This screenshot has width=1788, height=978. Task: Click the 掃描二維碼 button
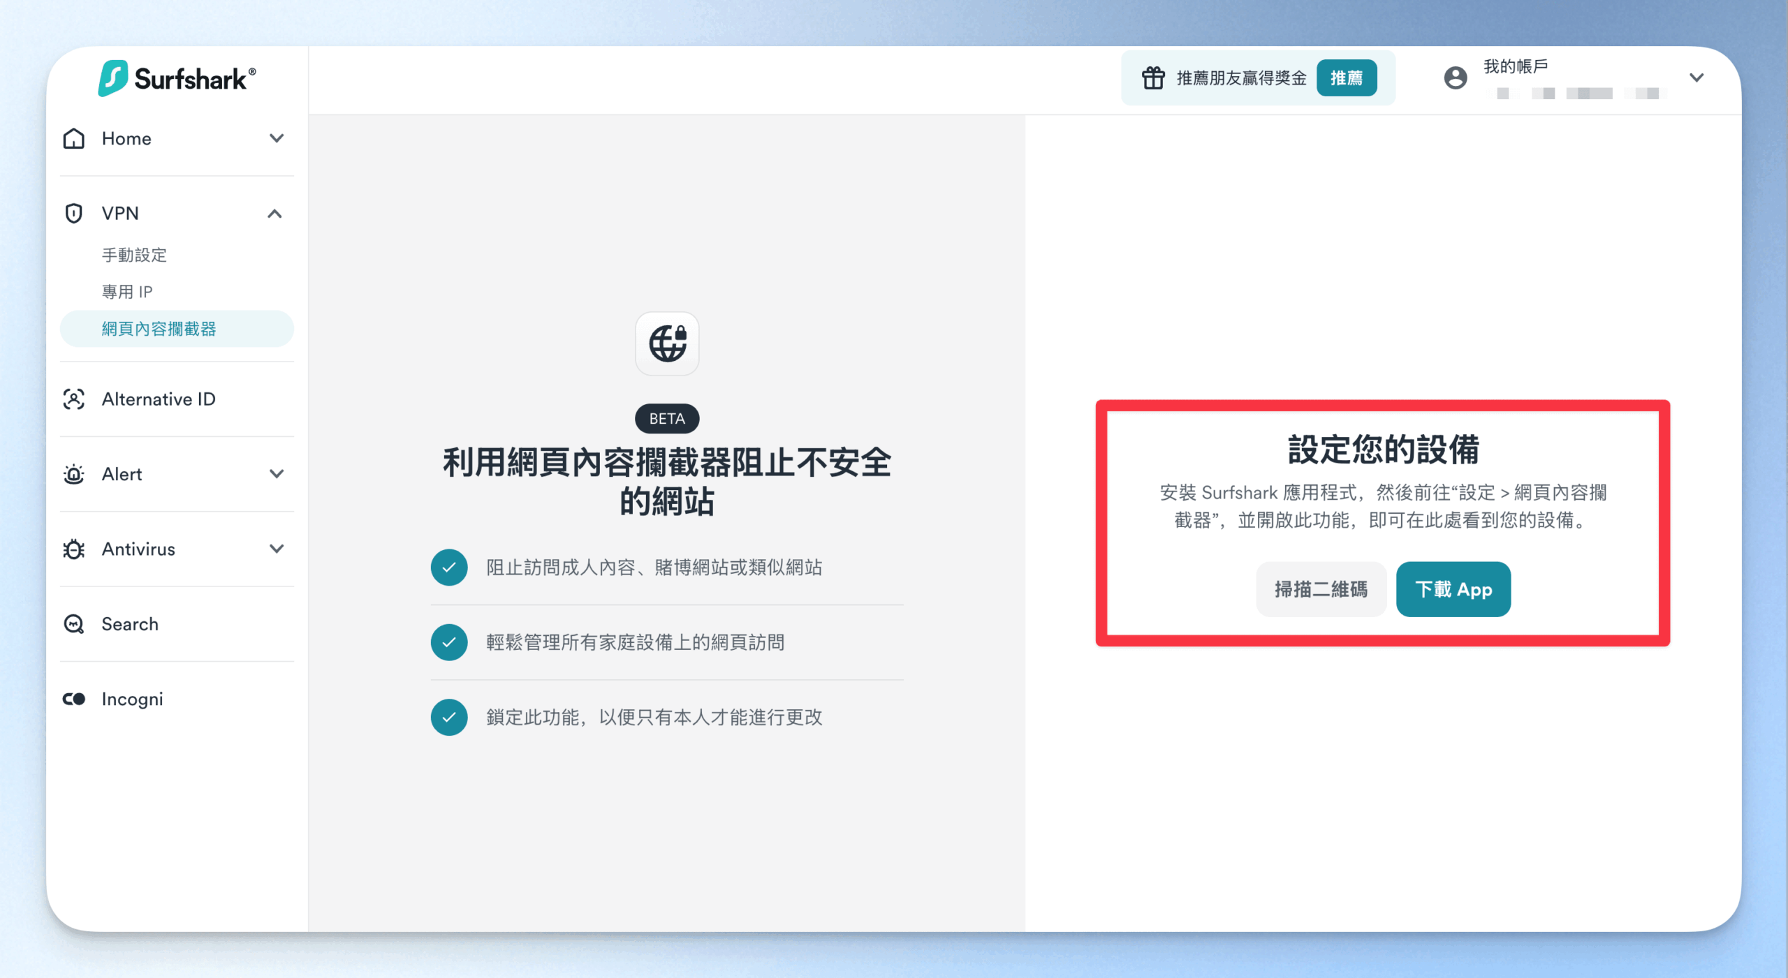pyautogui.click(x=1321, y=589)
